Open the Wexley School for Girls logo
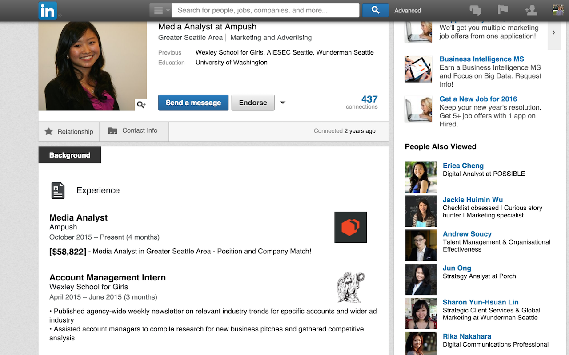This screenshot has height=355, width=569. 351,287
